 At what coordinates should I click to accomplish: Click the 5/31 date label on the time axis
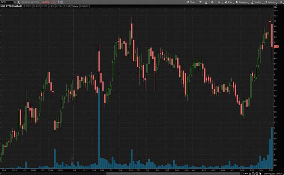(271, 170)
